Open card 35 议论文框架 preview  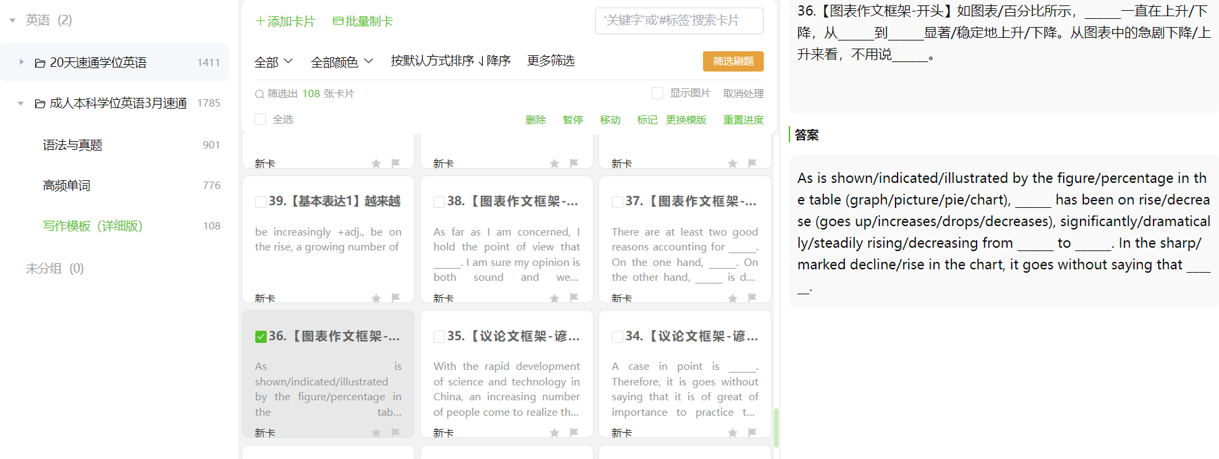click(x=507, y=374)
